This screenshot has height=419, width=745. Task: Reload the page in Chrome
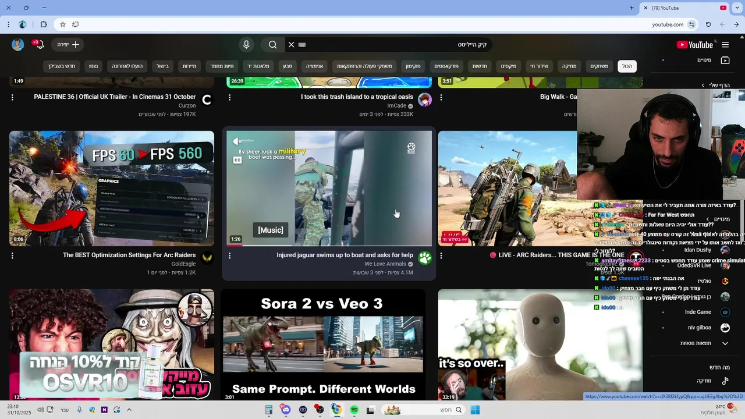pyautogui.click(x=708, y=24)
